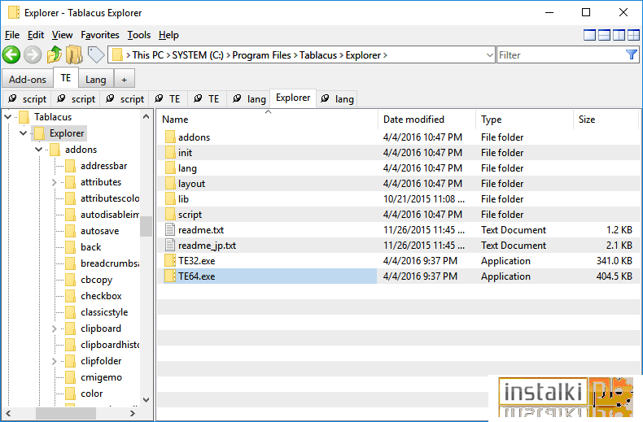Select horizontal split layout icon
Image resolution: width=643 pixels, height=422 pixels.
tap(604, 35)
